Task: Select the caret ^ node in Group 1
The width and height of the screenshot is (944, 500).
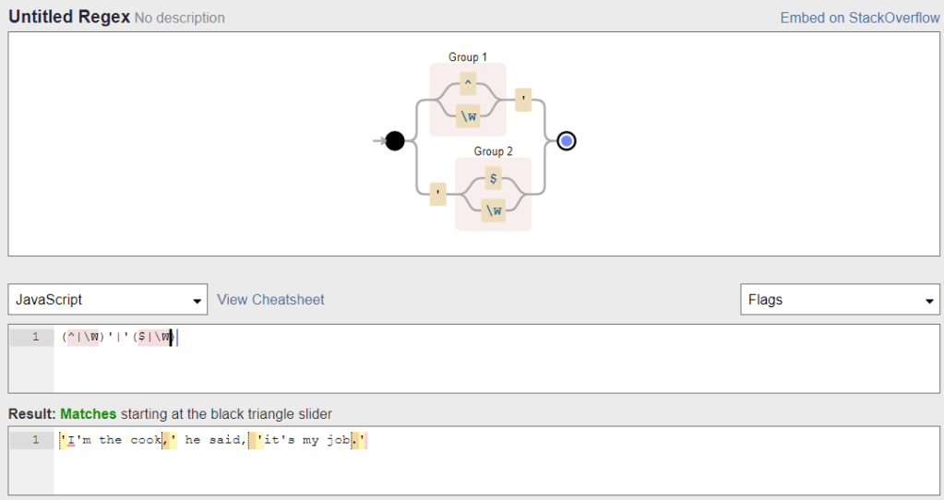Action: click(x=468, y=85)
